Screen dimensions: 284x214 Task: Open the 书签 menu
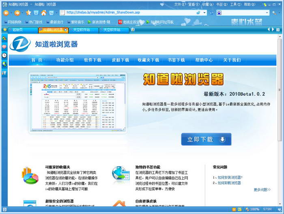click(222, 4)
